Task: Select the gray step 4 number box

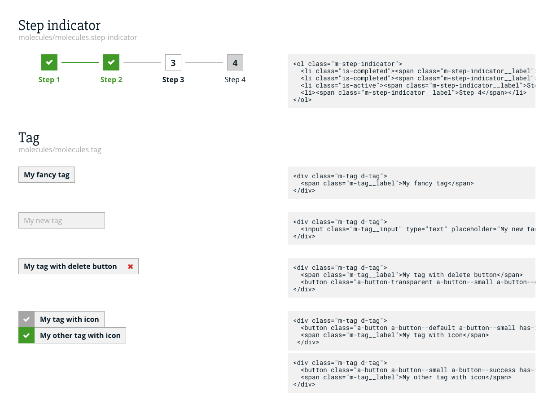Action: (235, 62)
